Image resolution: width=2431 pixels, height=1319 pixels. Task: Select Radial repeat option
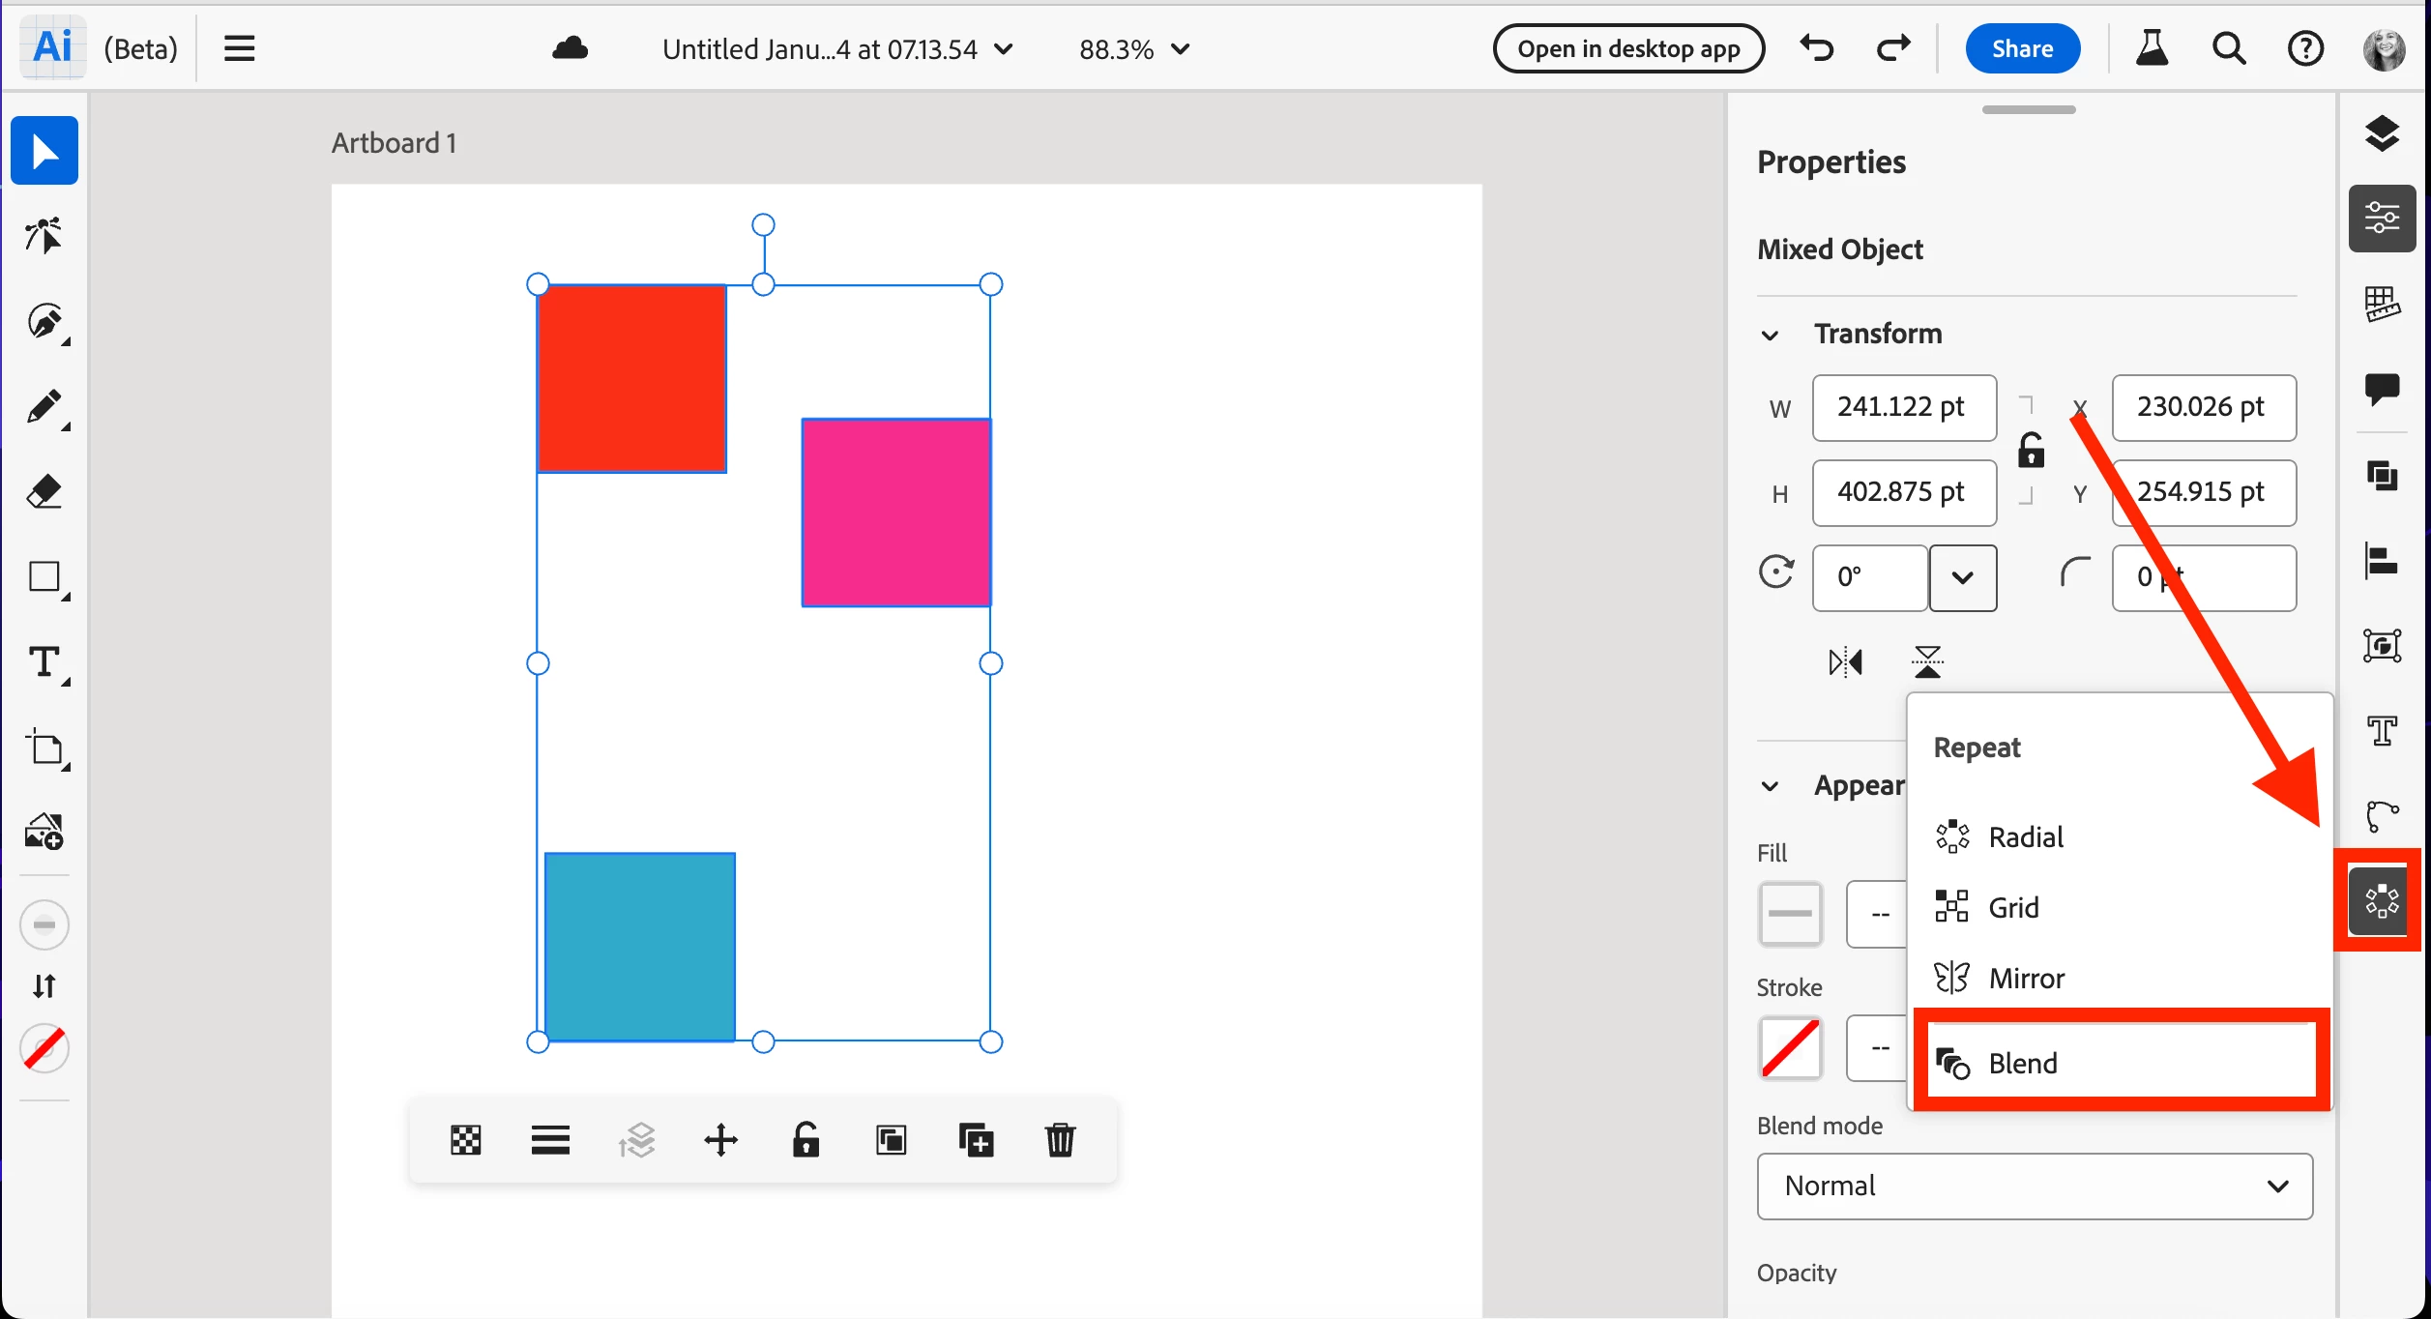point(2025,836)
